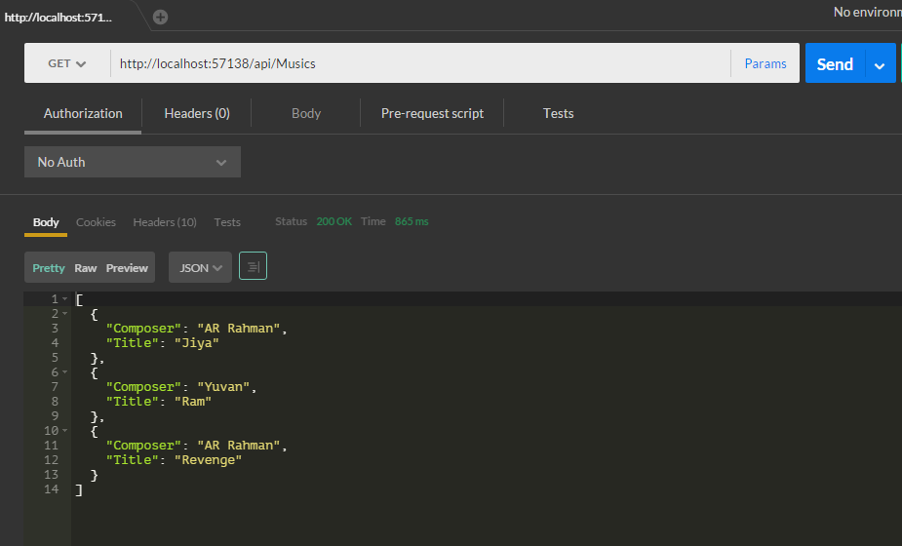Collapse the object at line 10

click(65, 430)
